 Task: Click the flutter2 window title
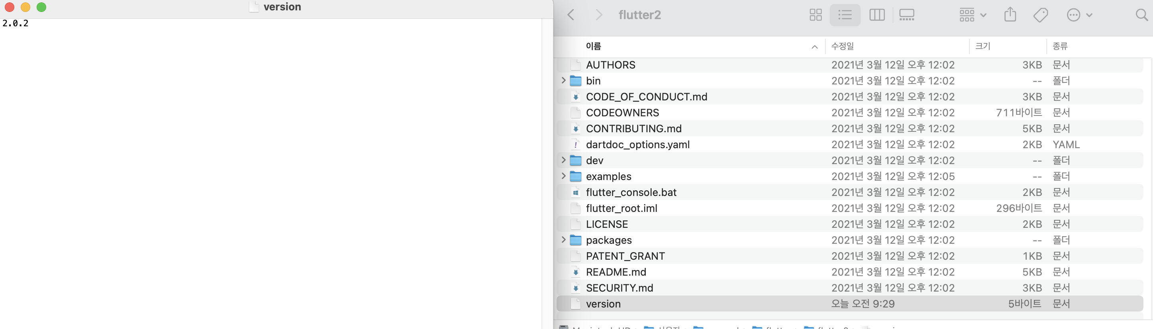click(x=640, y=15)
